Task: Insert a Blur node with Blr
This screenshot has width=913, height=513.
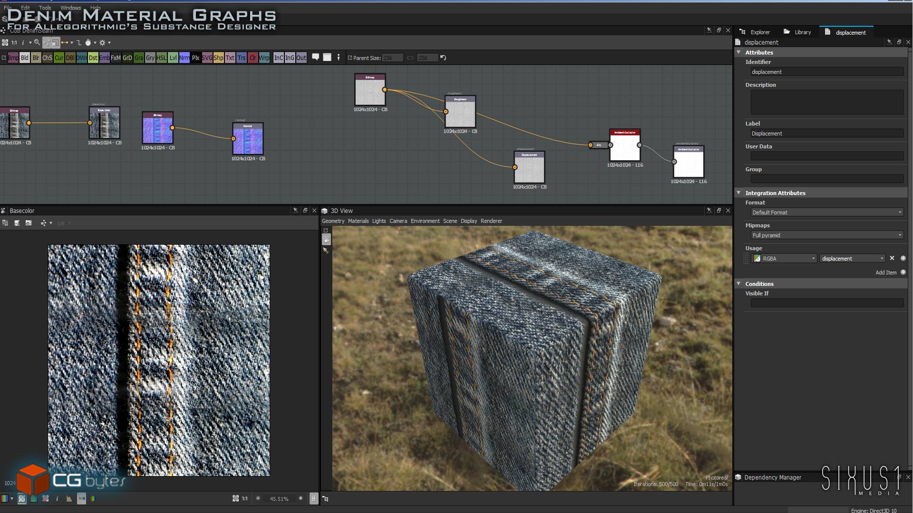Action: click(x=36, y=58)
